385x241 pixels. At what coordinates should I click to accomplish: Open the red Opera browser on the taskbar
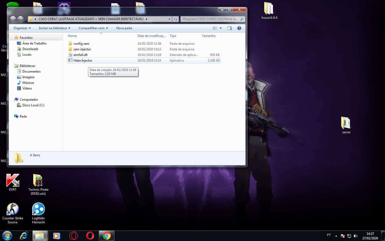coord(90,236)
